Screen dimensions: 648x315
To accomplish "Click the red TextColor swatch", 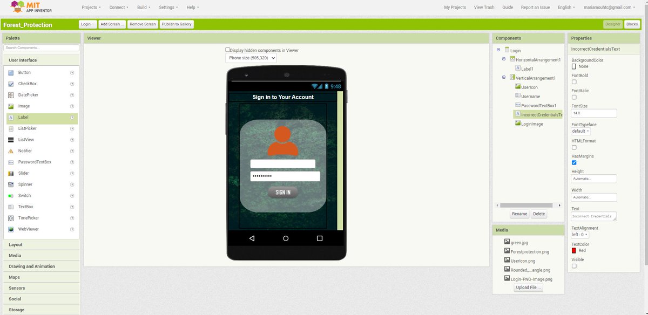I will tap(574, 250).
